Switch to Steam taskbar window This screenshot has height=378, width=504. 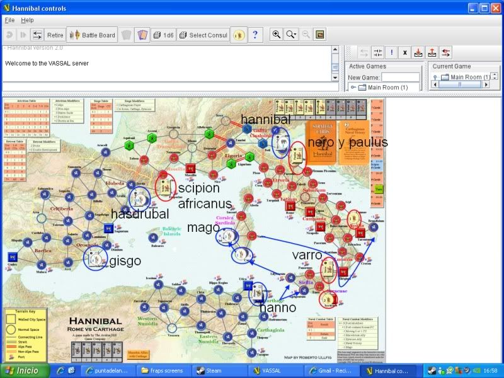coord(219,370)
